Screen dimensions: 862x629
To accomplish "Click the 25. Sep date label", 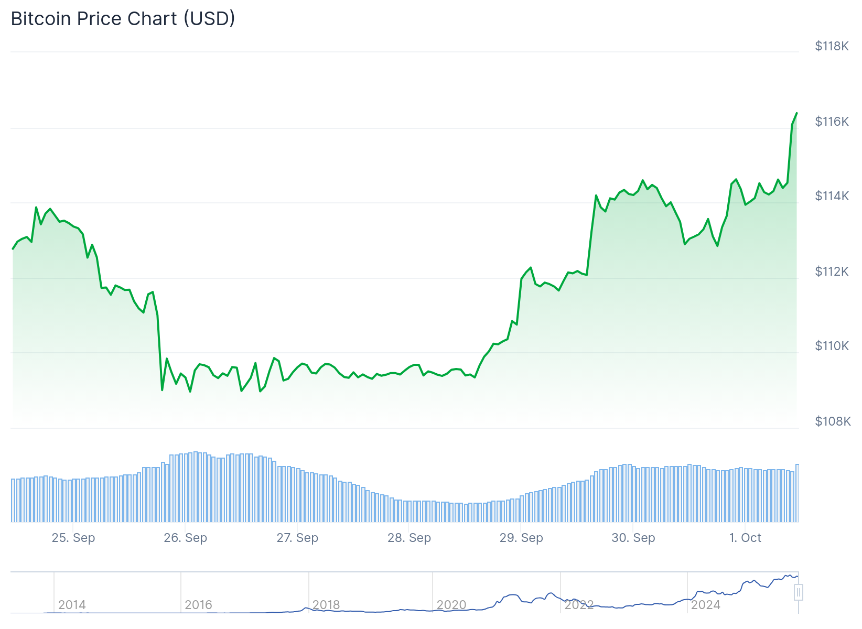I will click(x=73, y=538).
